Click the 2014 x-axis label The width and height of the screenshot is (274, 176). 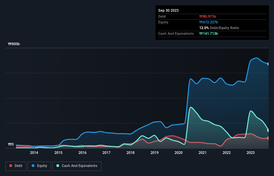(34, 153)
